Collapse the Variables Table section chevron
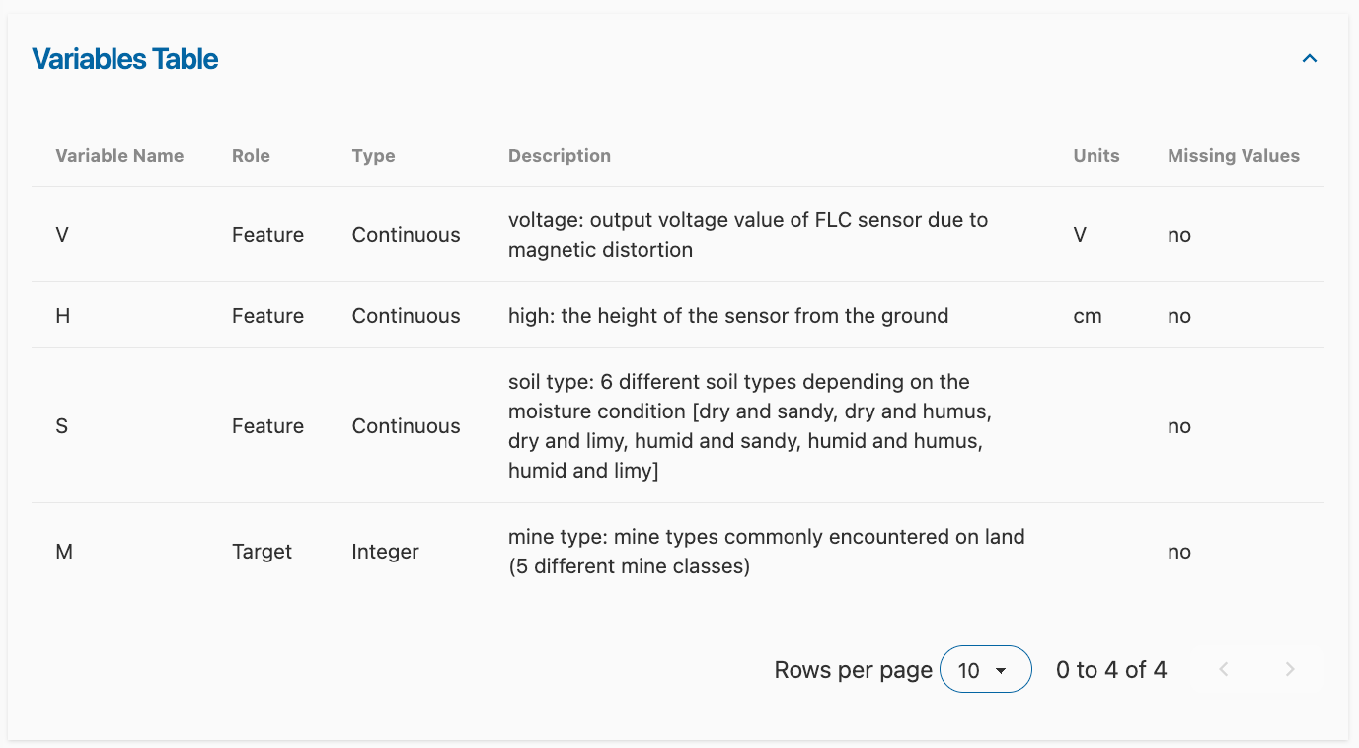Viewport: 1359px width, 748px height. click(1310, 59)
